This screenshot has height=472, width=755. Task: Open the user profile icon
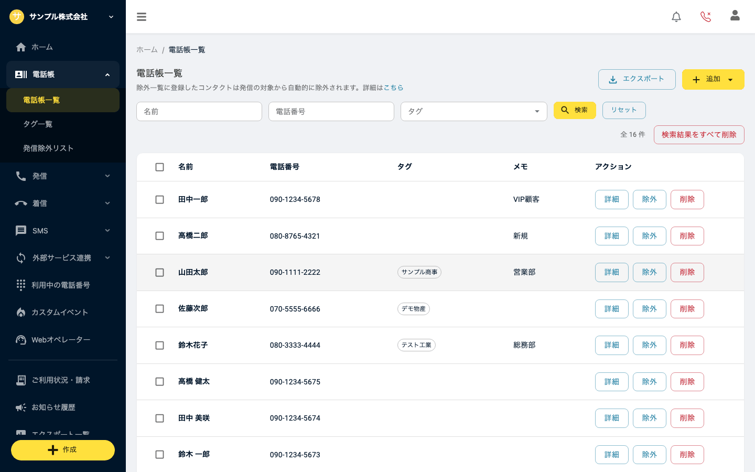(735, 16)
